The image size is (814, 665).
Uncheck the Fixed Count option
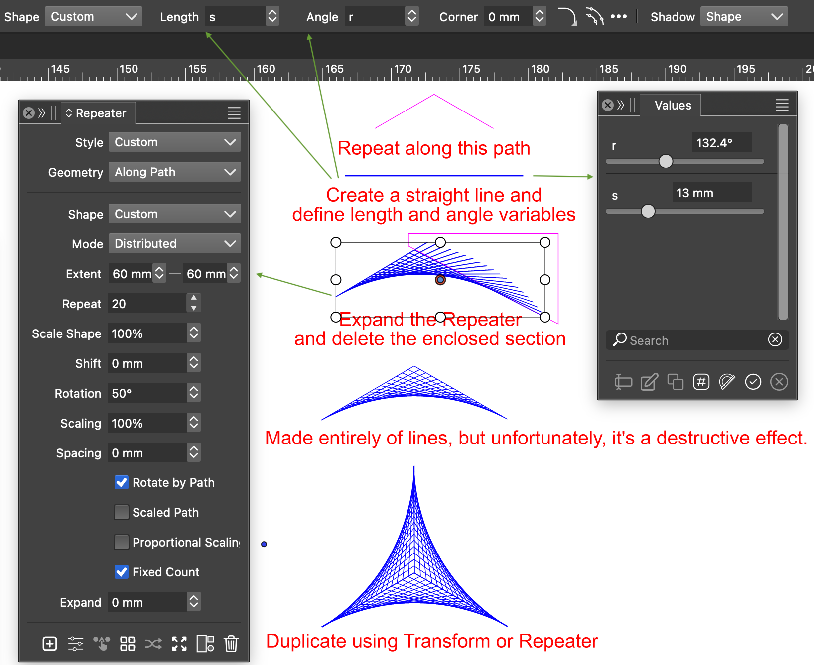click(122, 572)
